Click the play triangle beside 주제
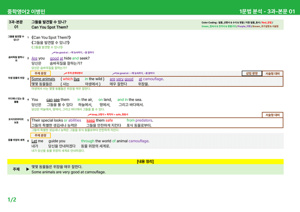Image resolution: width=300 pixels, height=212 pixels. [28, 169]
